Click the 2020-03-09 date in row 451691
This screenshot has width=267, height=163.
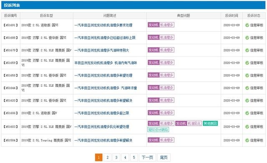[232, 25]
